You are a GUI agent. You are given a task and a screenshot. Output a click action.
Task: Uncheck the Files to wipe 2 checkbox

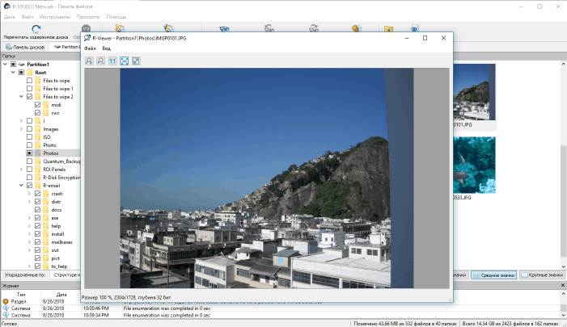coord(29,97)
